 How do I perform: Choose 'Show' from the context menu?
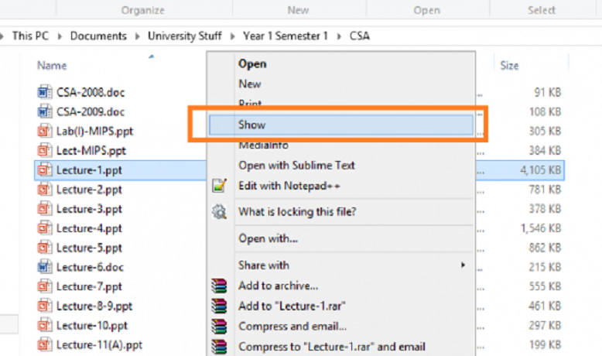click(x=252, y=125)
